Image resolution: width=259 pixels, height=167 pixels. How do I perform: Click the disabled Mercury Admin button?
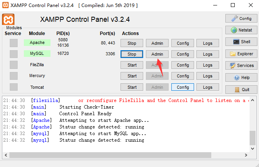pyautogui.click(x=157, y=76)
